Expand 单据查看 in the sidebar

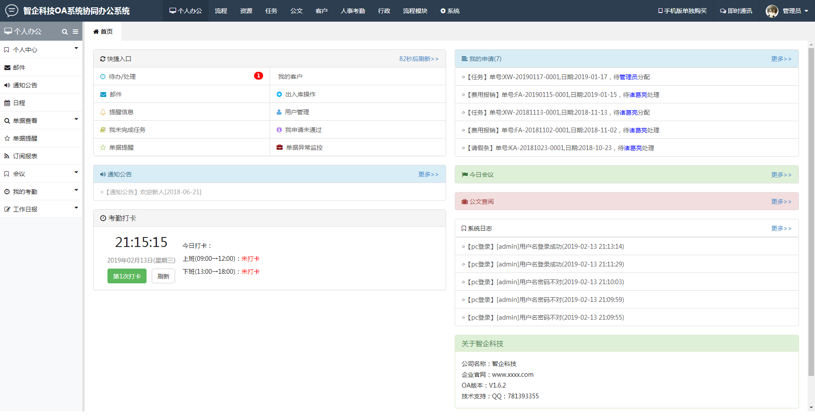[41, 121]
